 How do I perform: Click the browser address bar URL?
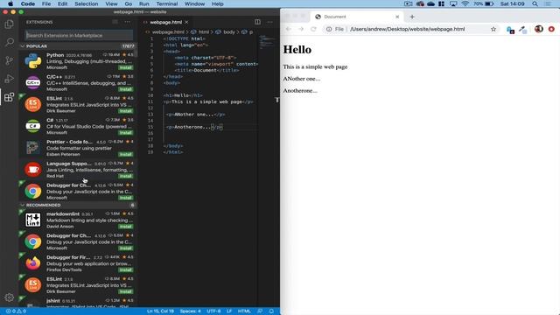point(407,29)
